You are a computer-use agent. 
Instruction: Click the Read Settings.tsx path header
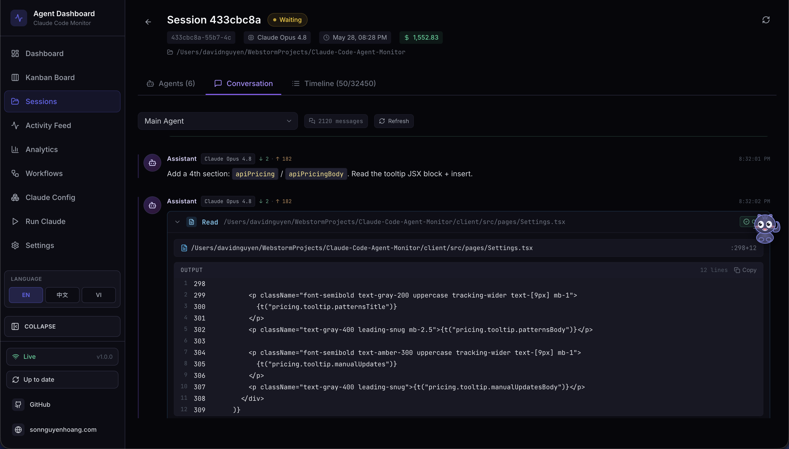(394, 222)
